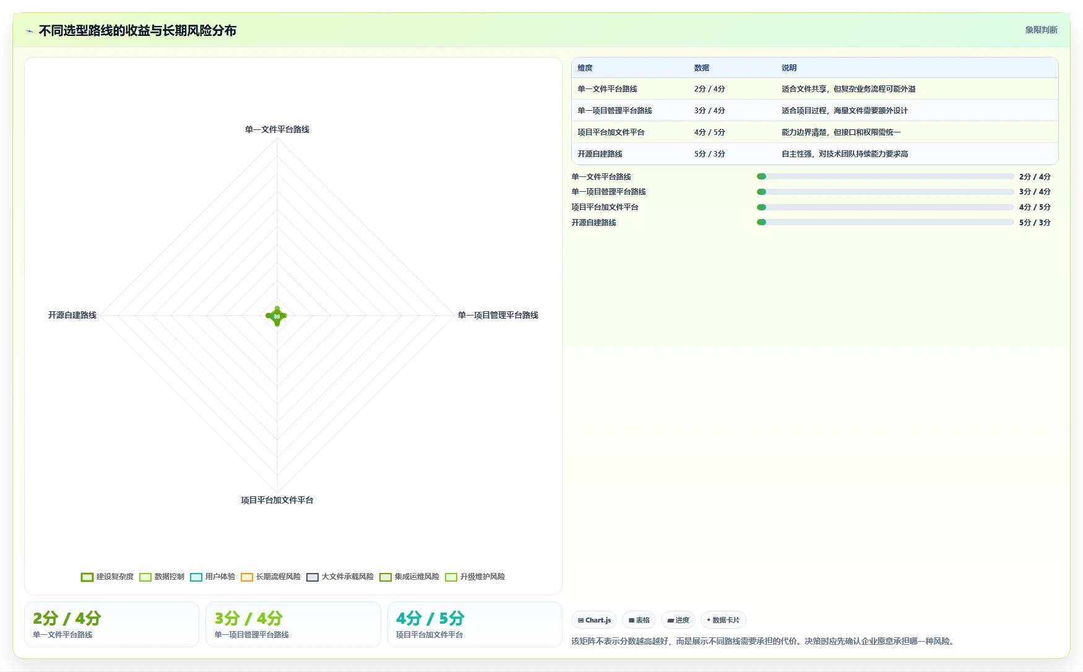The width and height of the screenshot is (1083, 672).
Task: Click the radar axis label 项目平台加文件平台
Action: (277, 500)
